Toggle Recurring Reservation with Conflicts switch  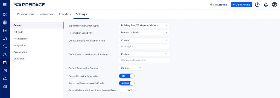127,83
